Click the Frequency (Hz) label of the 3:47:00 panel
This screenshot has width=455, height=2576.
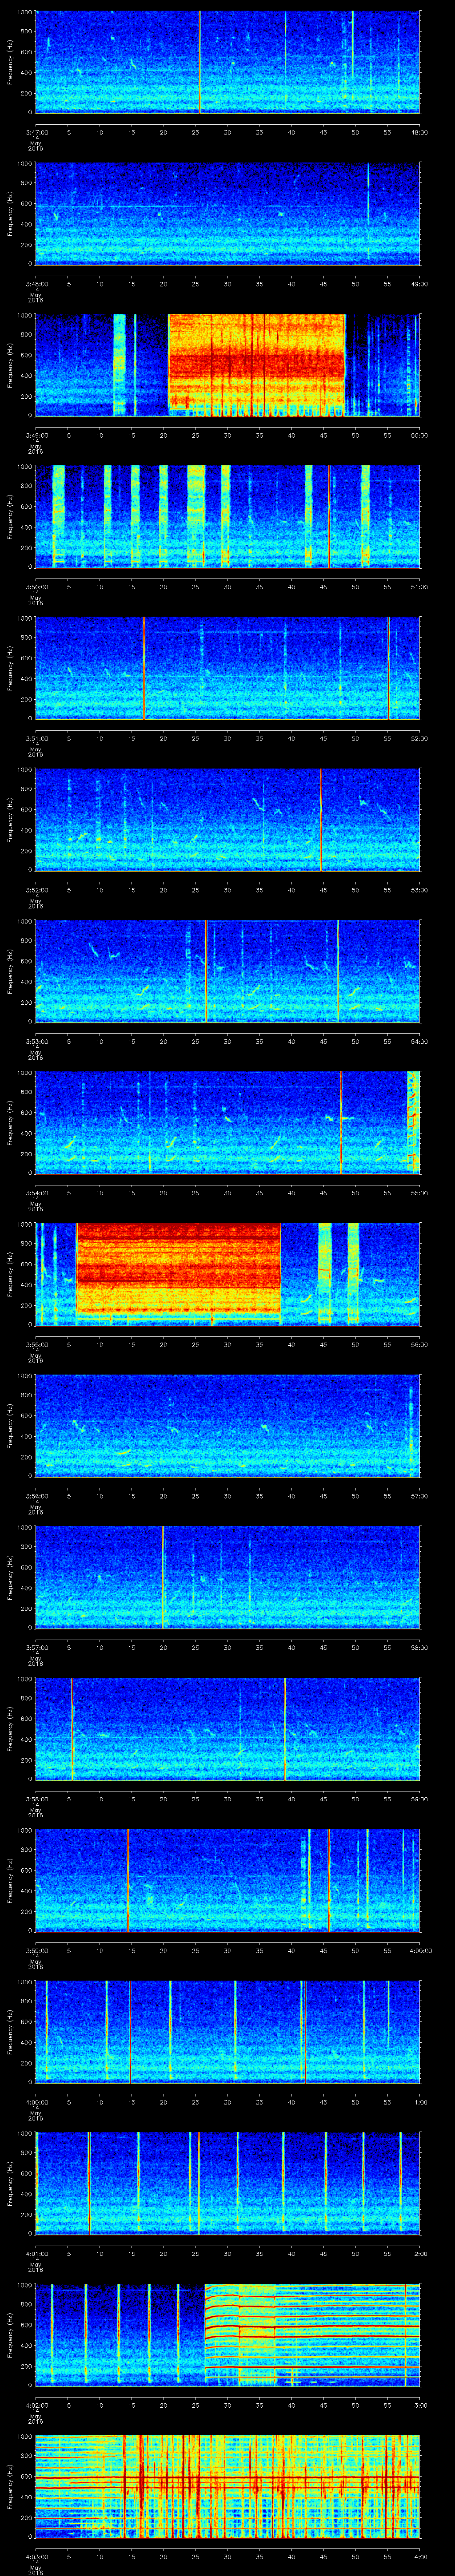(x=10, y=62)
